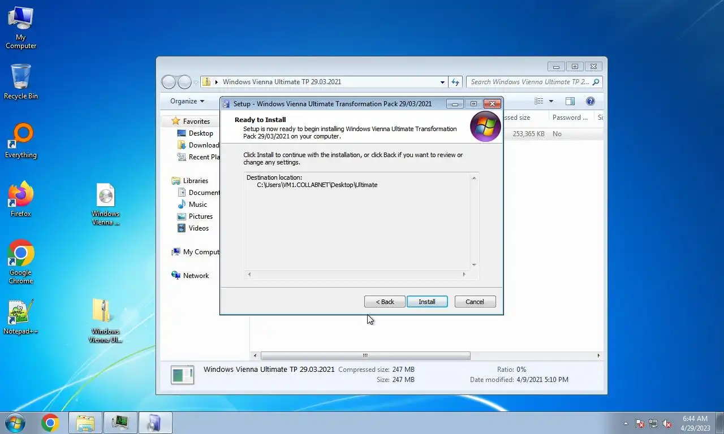Viewport: 724px width, 434px height.
Task: Click the 253,365 KB size cell
Action: [528, 134]
